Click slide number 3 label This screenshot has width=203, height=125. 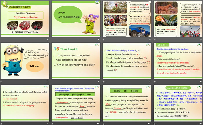(x=150, y=39)
